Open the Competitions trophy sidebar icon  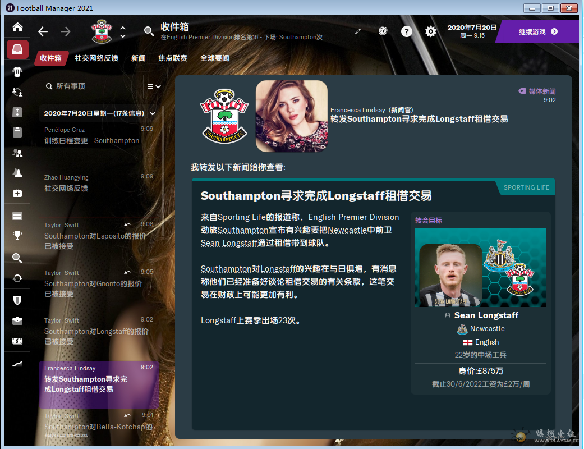point(17,236)
